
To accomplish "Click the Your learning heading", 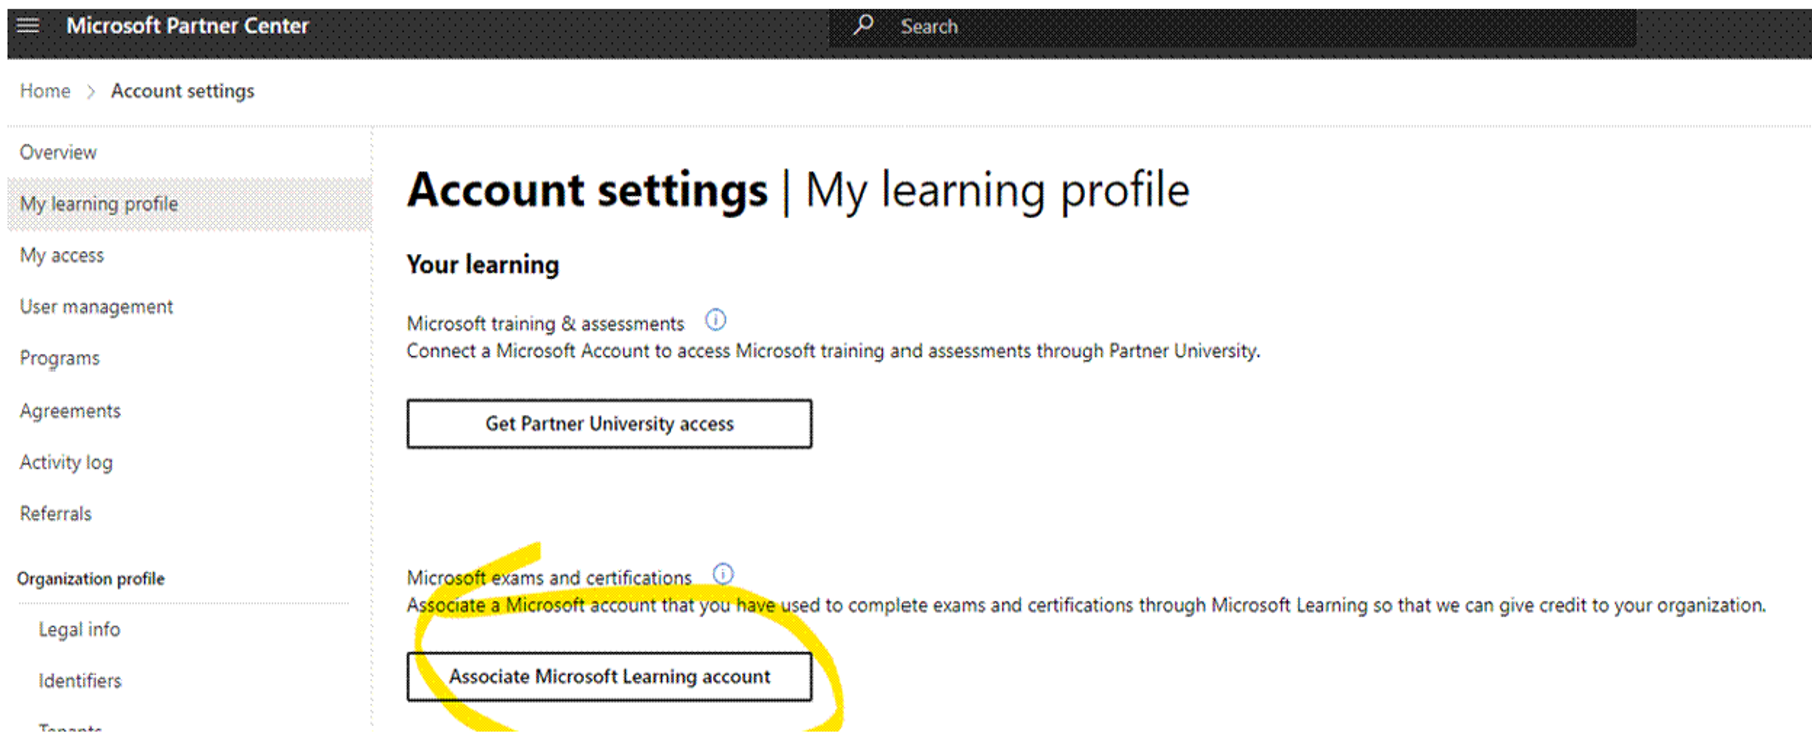I will pos(483,265).
